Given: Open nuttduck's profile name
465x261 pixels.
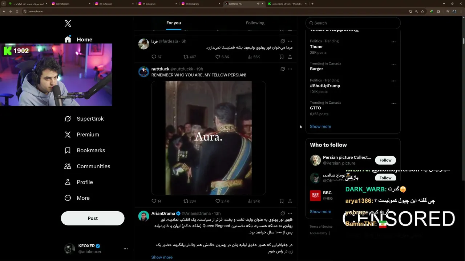Looking at the screenshot, I should [160, 69].
